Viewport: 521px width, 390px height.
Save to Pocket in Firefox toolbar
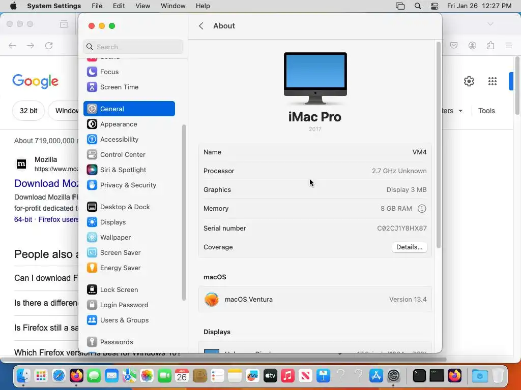click(x=454, y=45)
